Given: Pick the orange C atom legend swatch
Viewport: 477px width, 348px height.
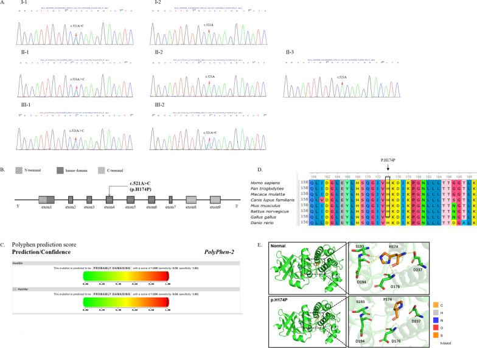Looking at the screenshot, I should (436, 305).
